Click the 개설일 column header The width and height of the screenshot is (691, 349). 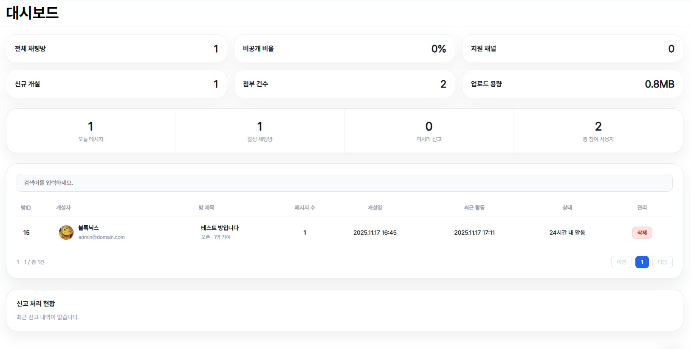tap(375, 207)
